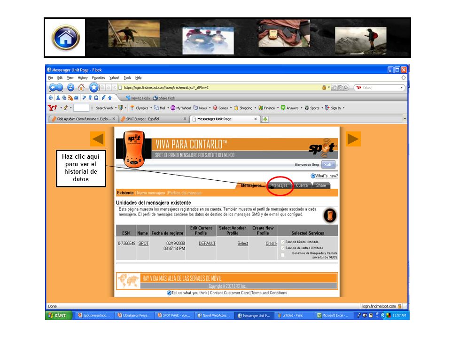Open the History menu
The image size is (451, 338).
pos(83,77)
